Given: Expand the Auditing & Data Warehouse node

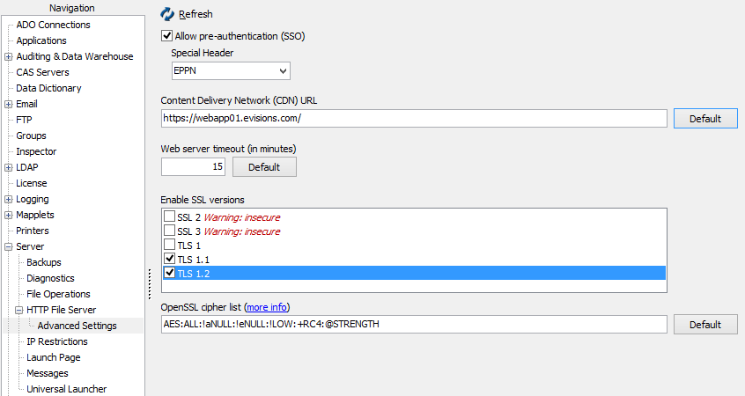Looking at the screenshot, I should click(x=9, y=56).
